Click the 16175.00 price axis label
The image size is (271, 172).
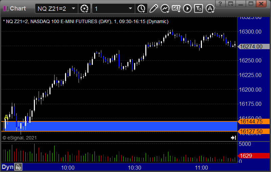coord(250,104)
